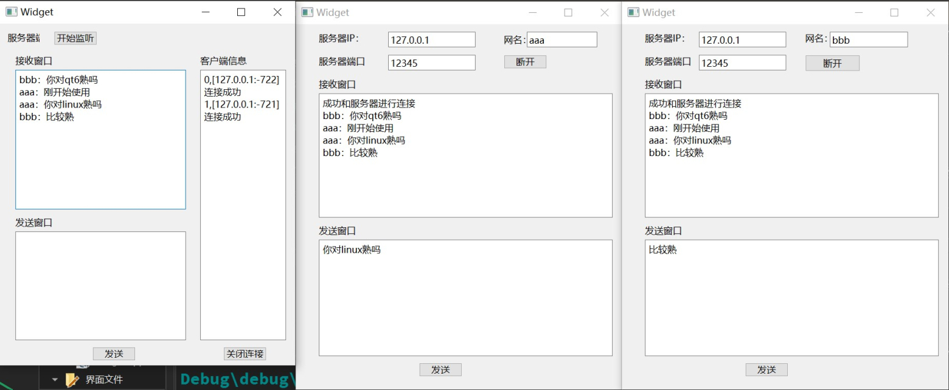This screenshot has height=390, width=949.
Task: Click inside the server's empty 发送窗口 text box
Action: pos(100,286)
